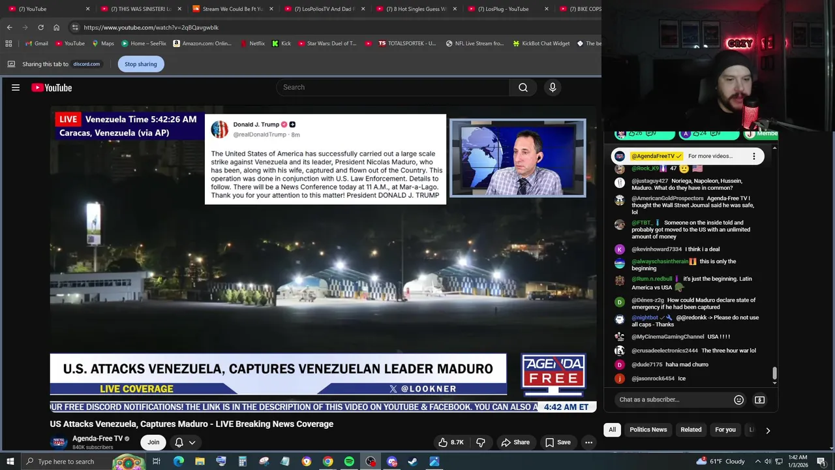Open the TOTALSPORTEK bookmark
This screenshot has width=835, height=470.
click(x=406, y=44)
